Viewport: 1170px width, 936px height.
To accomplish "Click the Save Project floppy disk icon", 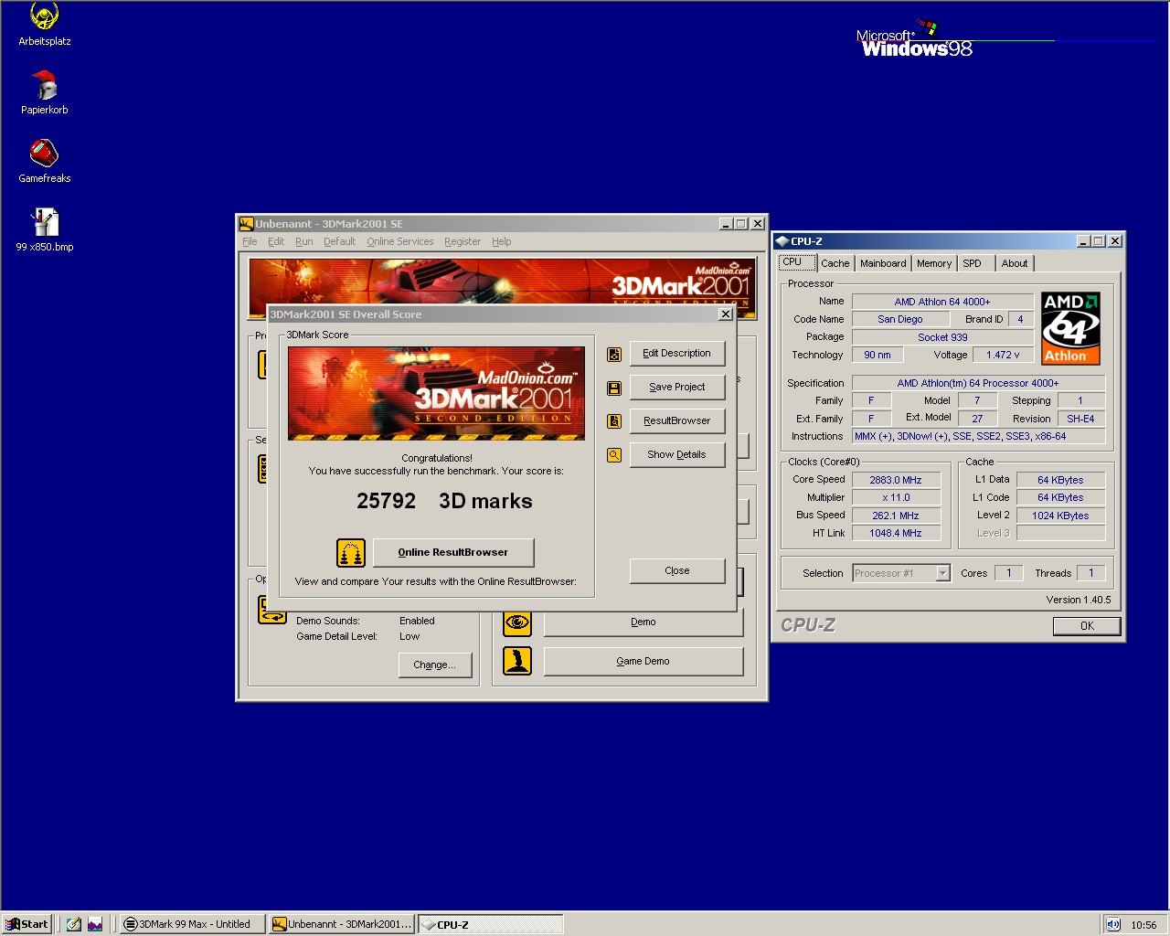I will (614, 388).
